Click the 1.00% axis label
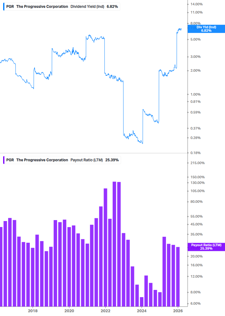The height and width of the screenshot is (316, 225). pyautogui.click(x=196, y=95)
